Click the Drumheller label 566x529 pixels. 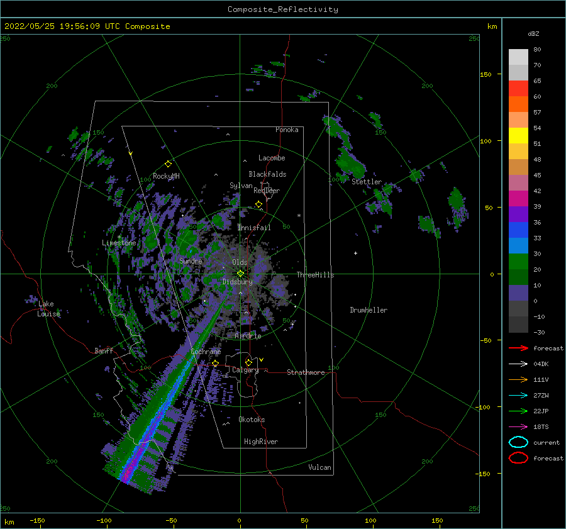pyautogui.click(x=369, y=310)
